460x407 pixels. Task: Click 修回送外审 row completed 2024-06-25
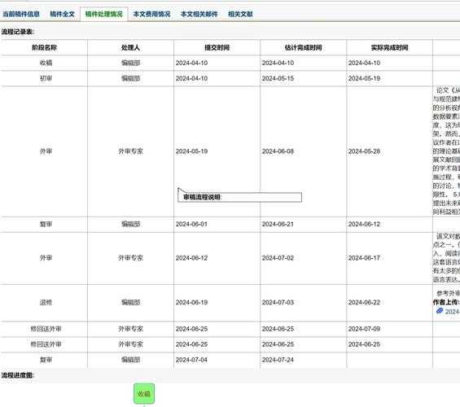point(46,344)
